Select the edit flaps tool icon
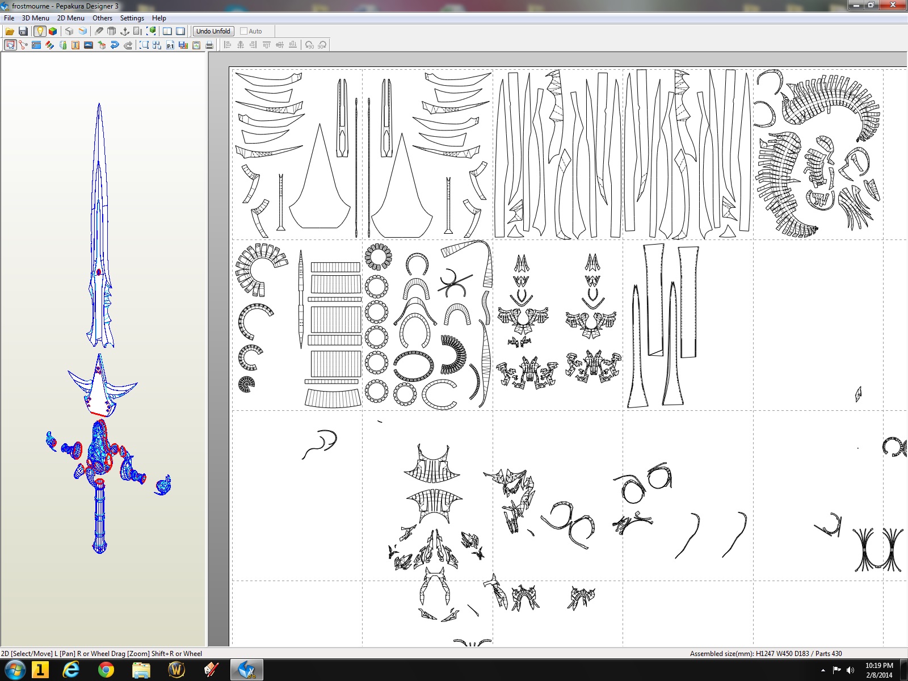Image resolution: width=908 pixels, height=681 pixels. (36, 45)
